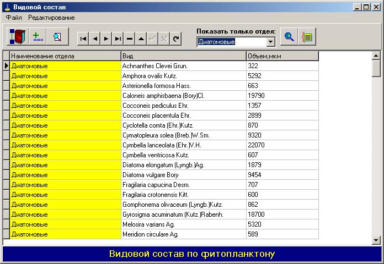Select the Meridion circulare Ag. cell
The height and width of the screenshot is (264, 384).
(x=184, y=234)
